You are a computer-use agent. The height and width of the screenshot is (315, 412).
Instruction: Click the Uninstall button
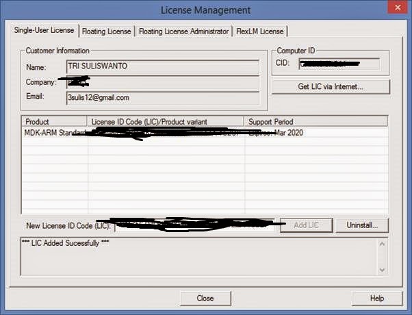(362, 225)
